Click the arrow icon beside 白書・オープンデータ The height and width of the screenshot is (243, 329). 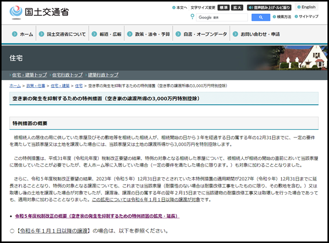[178, 34]
